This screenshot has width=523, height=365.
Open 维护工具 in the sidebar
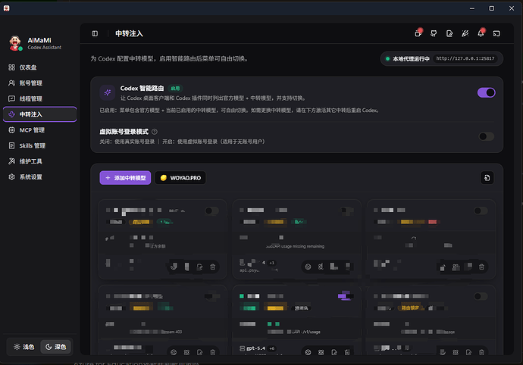tap(39, 161)
